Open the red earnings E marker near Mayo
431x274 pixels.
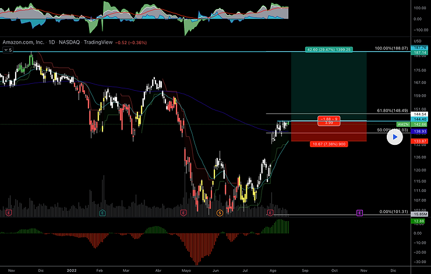pos(183,212)
